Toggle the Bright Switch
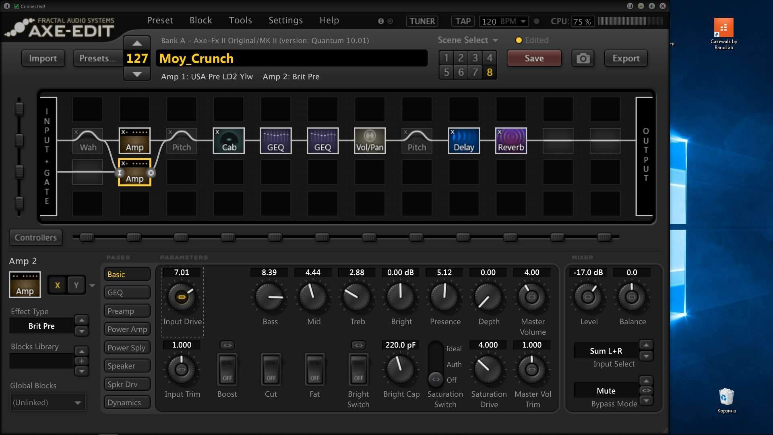The width and height of the screenshot is (773, 435). 358,369
